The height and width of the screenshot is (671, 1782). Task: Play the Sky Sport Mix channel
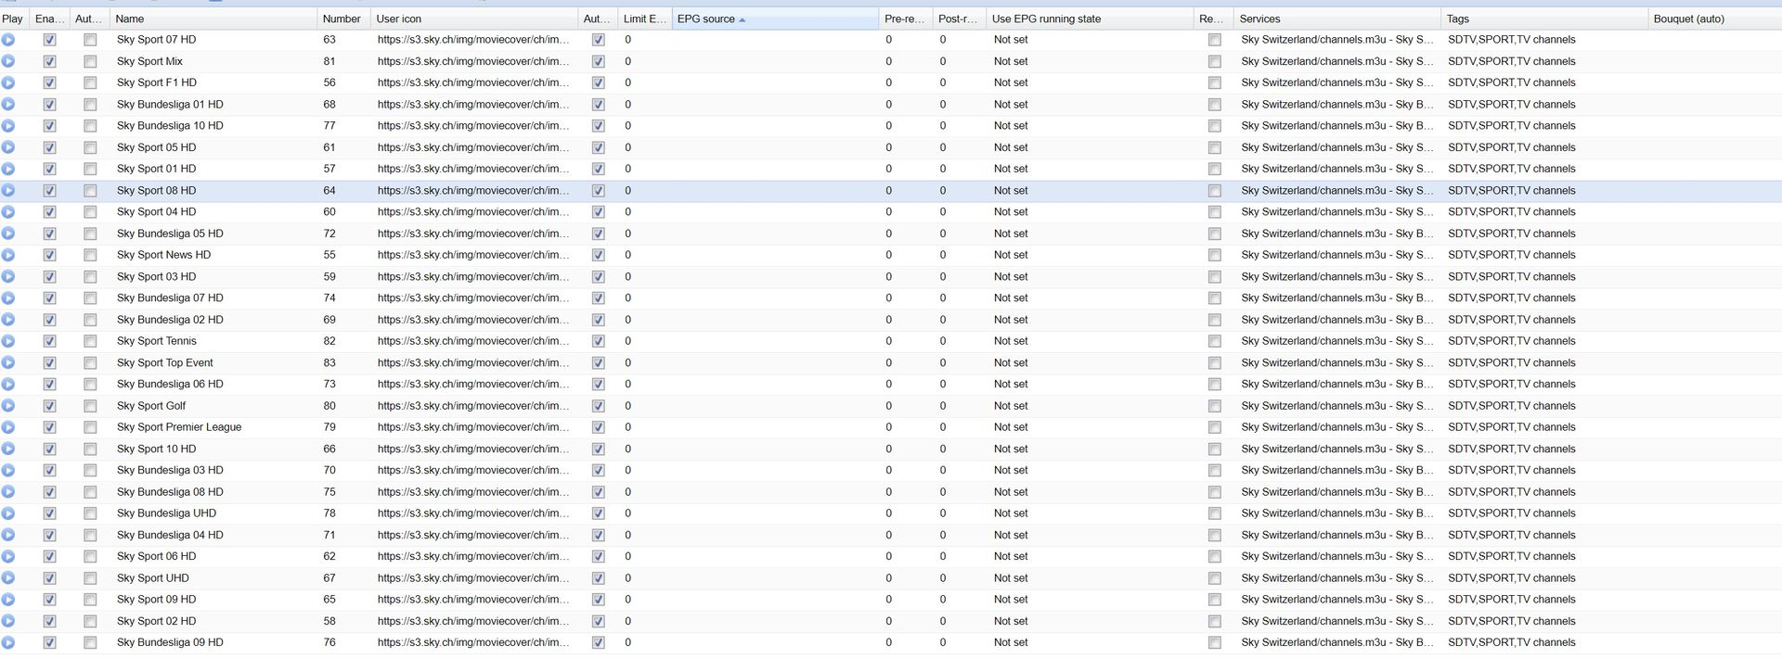pyautogui.click(x=8, y=61)
